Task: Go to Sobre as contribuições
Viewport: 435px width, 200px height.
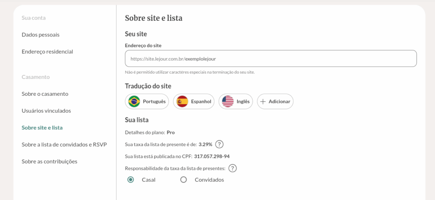Action: pos(49,161)
